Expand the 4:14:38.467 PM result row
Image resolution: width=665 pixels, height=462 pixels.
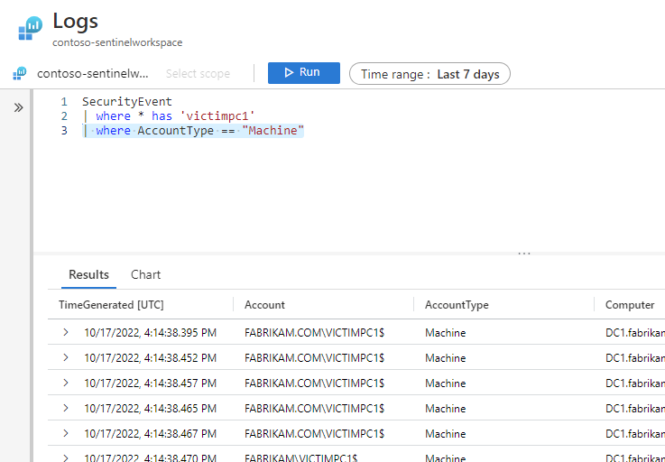pyautogui.click(x=66, y=434)
